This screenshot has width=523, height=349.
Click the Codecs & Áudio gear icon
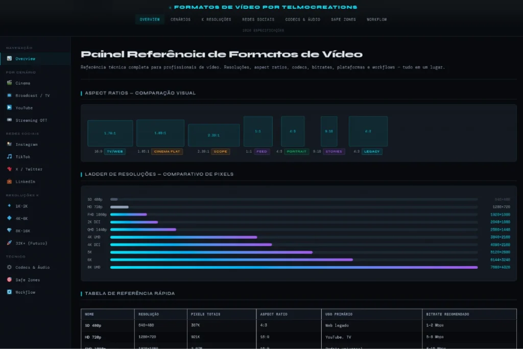coord(9,267)
